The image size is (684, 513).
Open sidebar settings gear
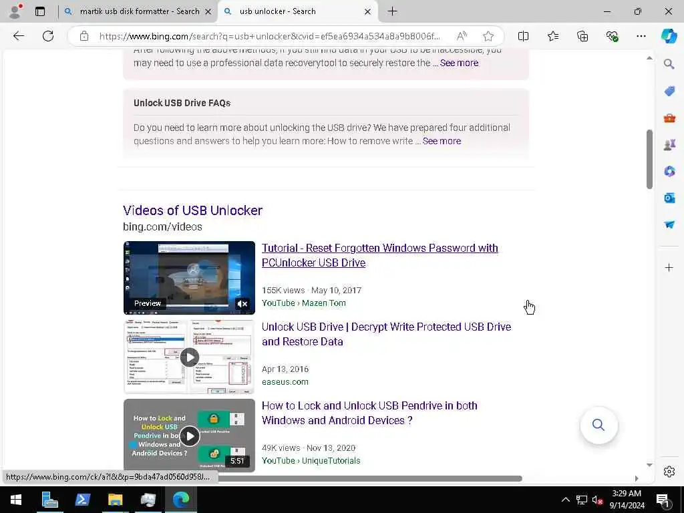coord(669,472)
